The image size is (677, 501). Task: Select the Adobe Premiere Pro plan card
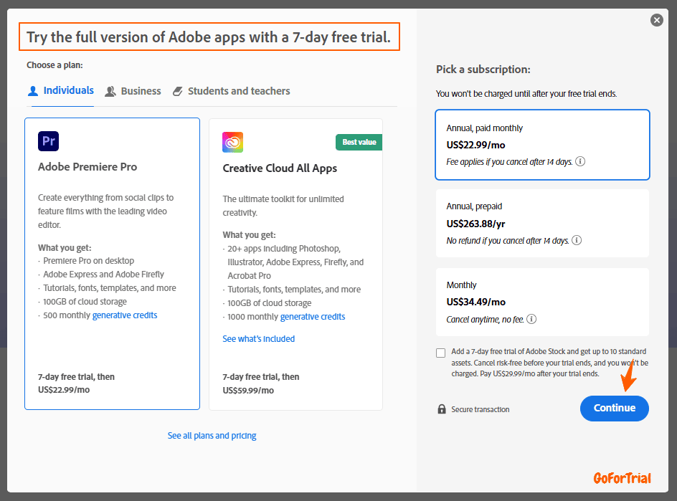113,264
